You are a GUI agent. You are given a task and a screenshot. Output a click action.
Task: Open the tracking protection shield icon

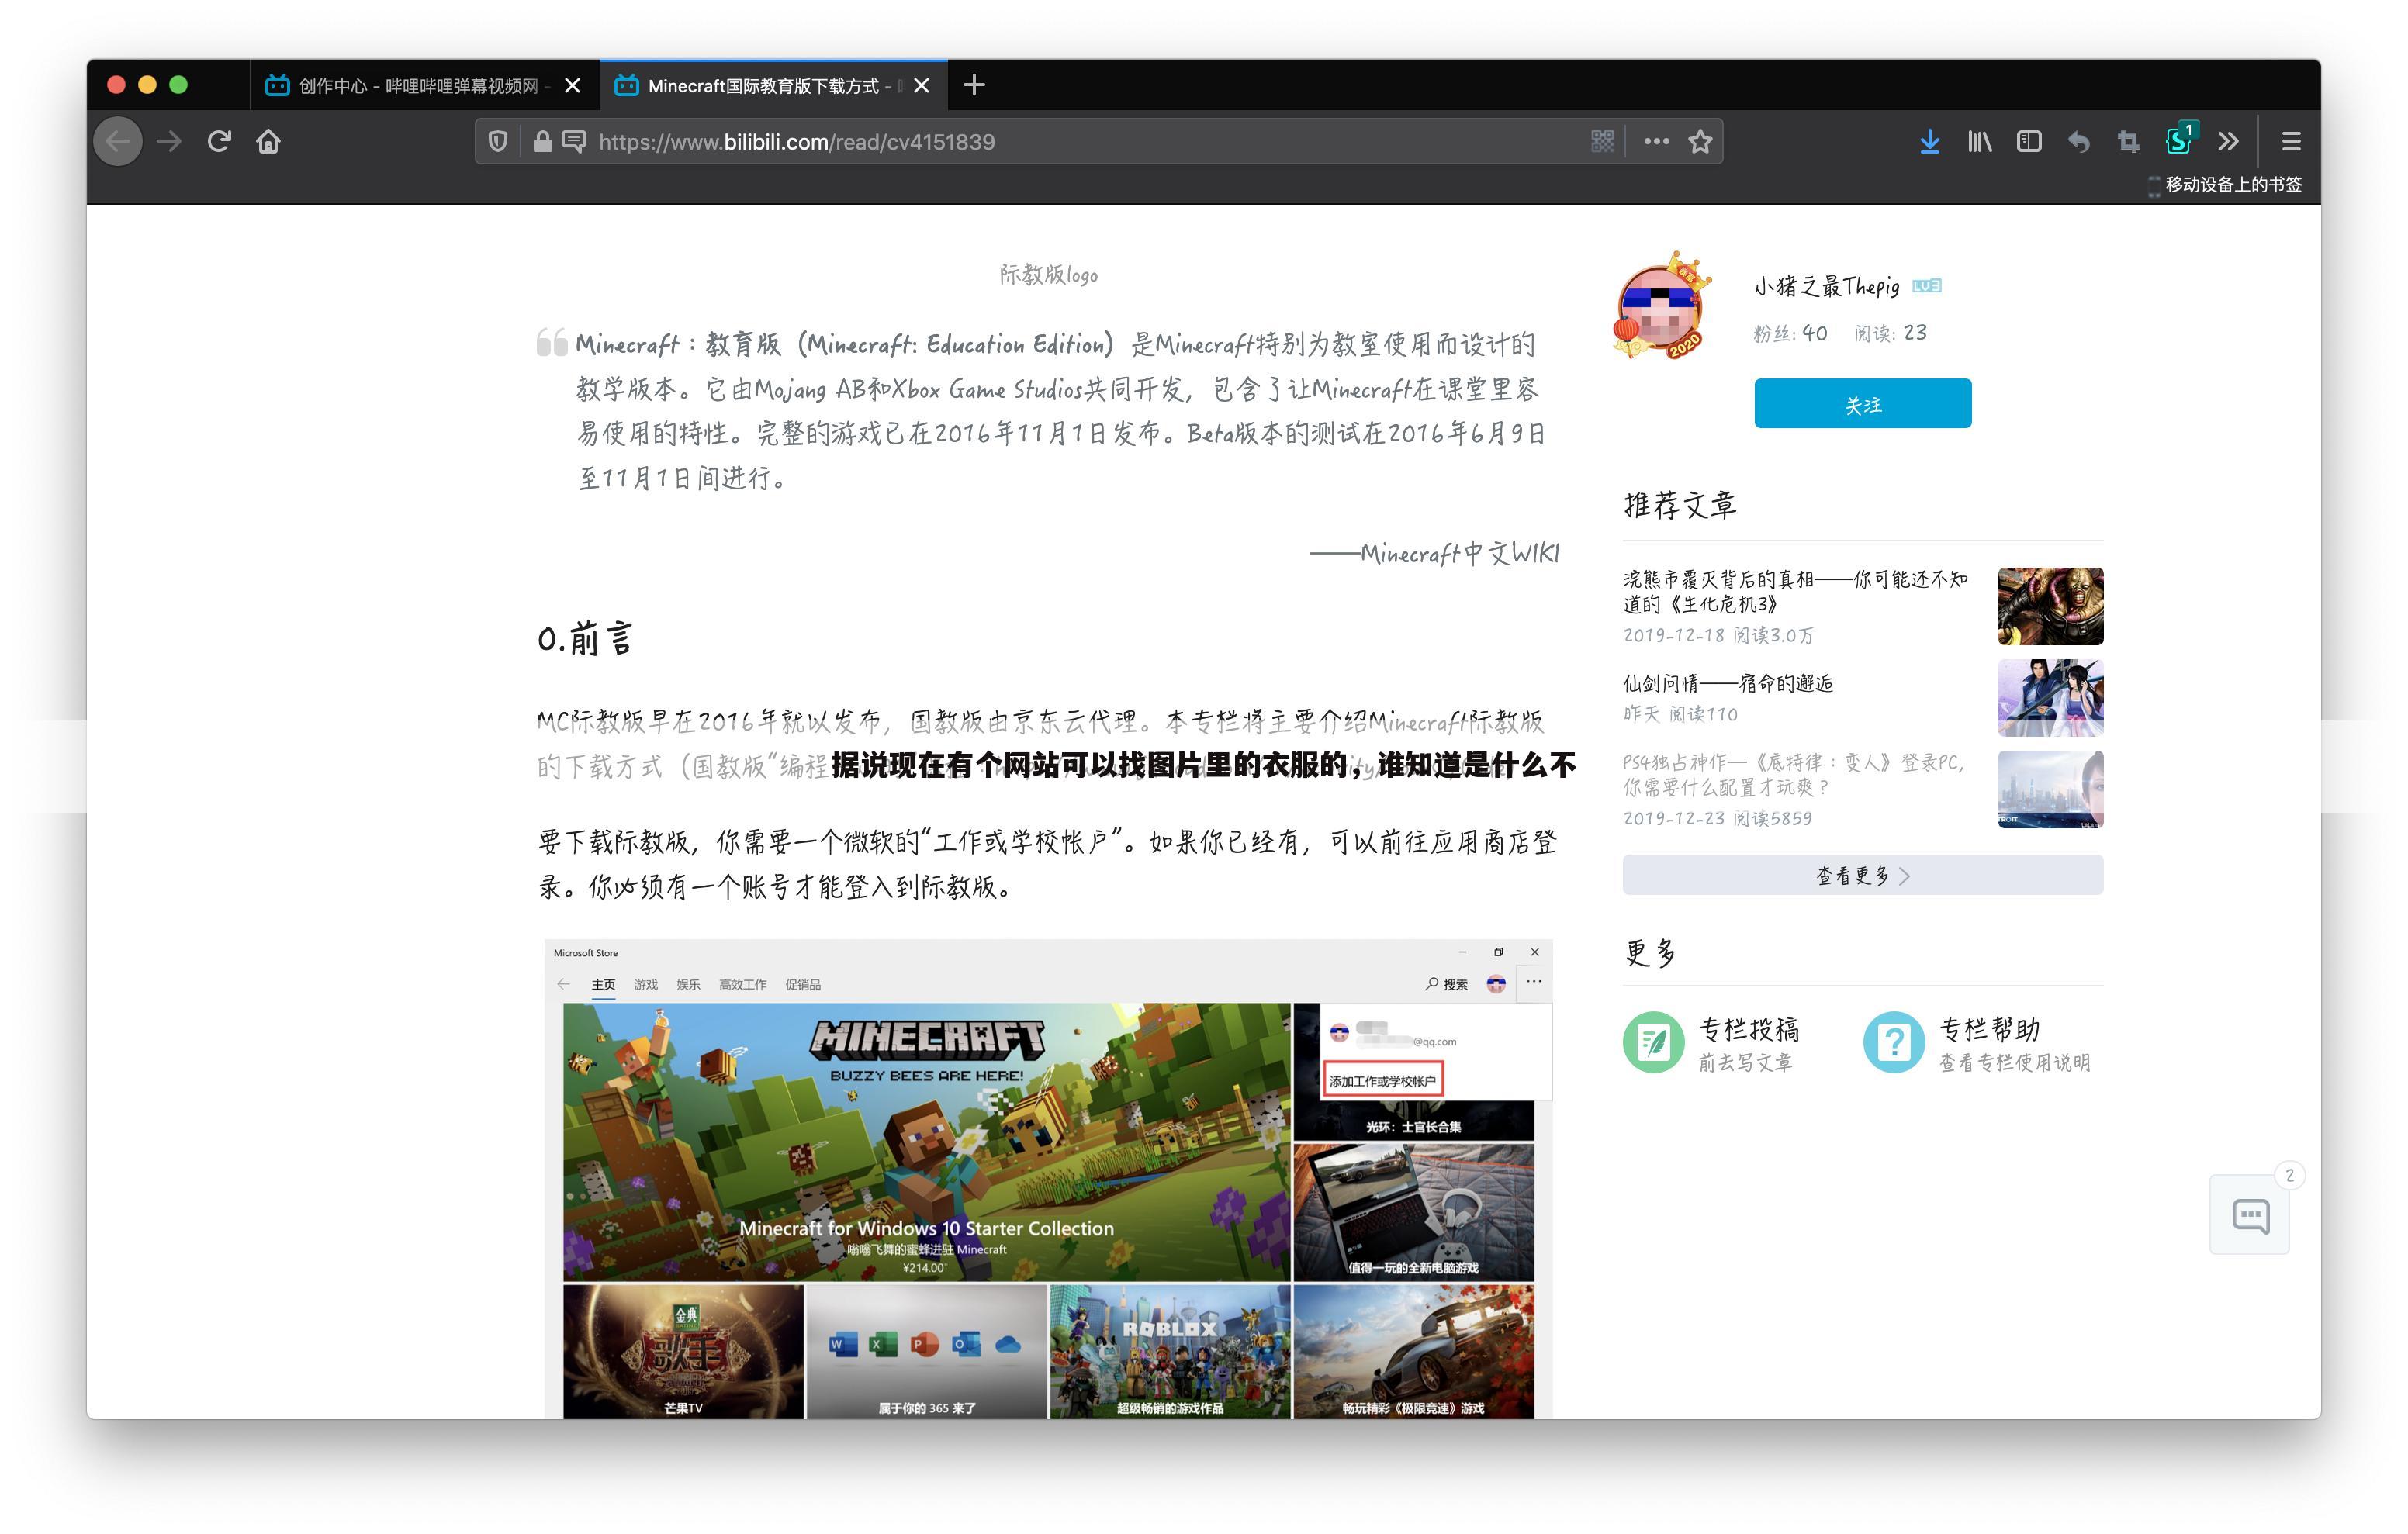coord(498,141)
